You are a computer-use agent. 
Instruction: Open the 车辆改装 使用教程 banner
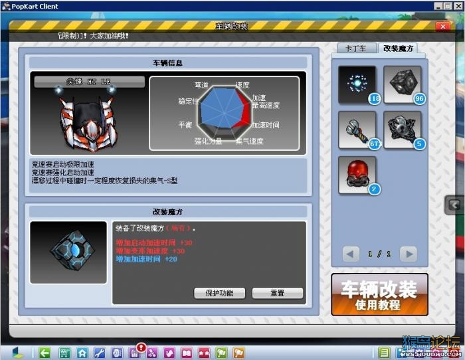(379, 294)
